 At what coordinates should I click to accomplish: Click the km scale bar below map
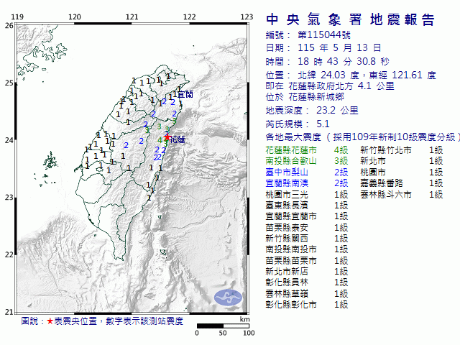(223, 326)
